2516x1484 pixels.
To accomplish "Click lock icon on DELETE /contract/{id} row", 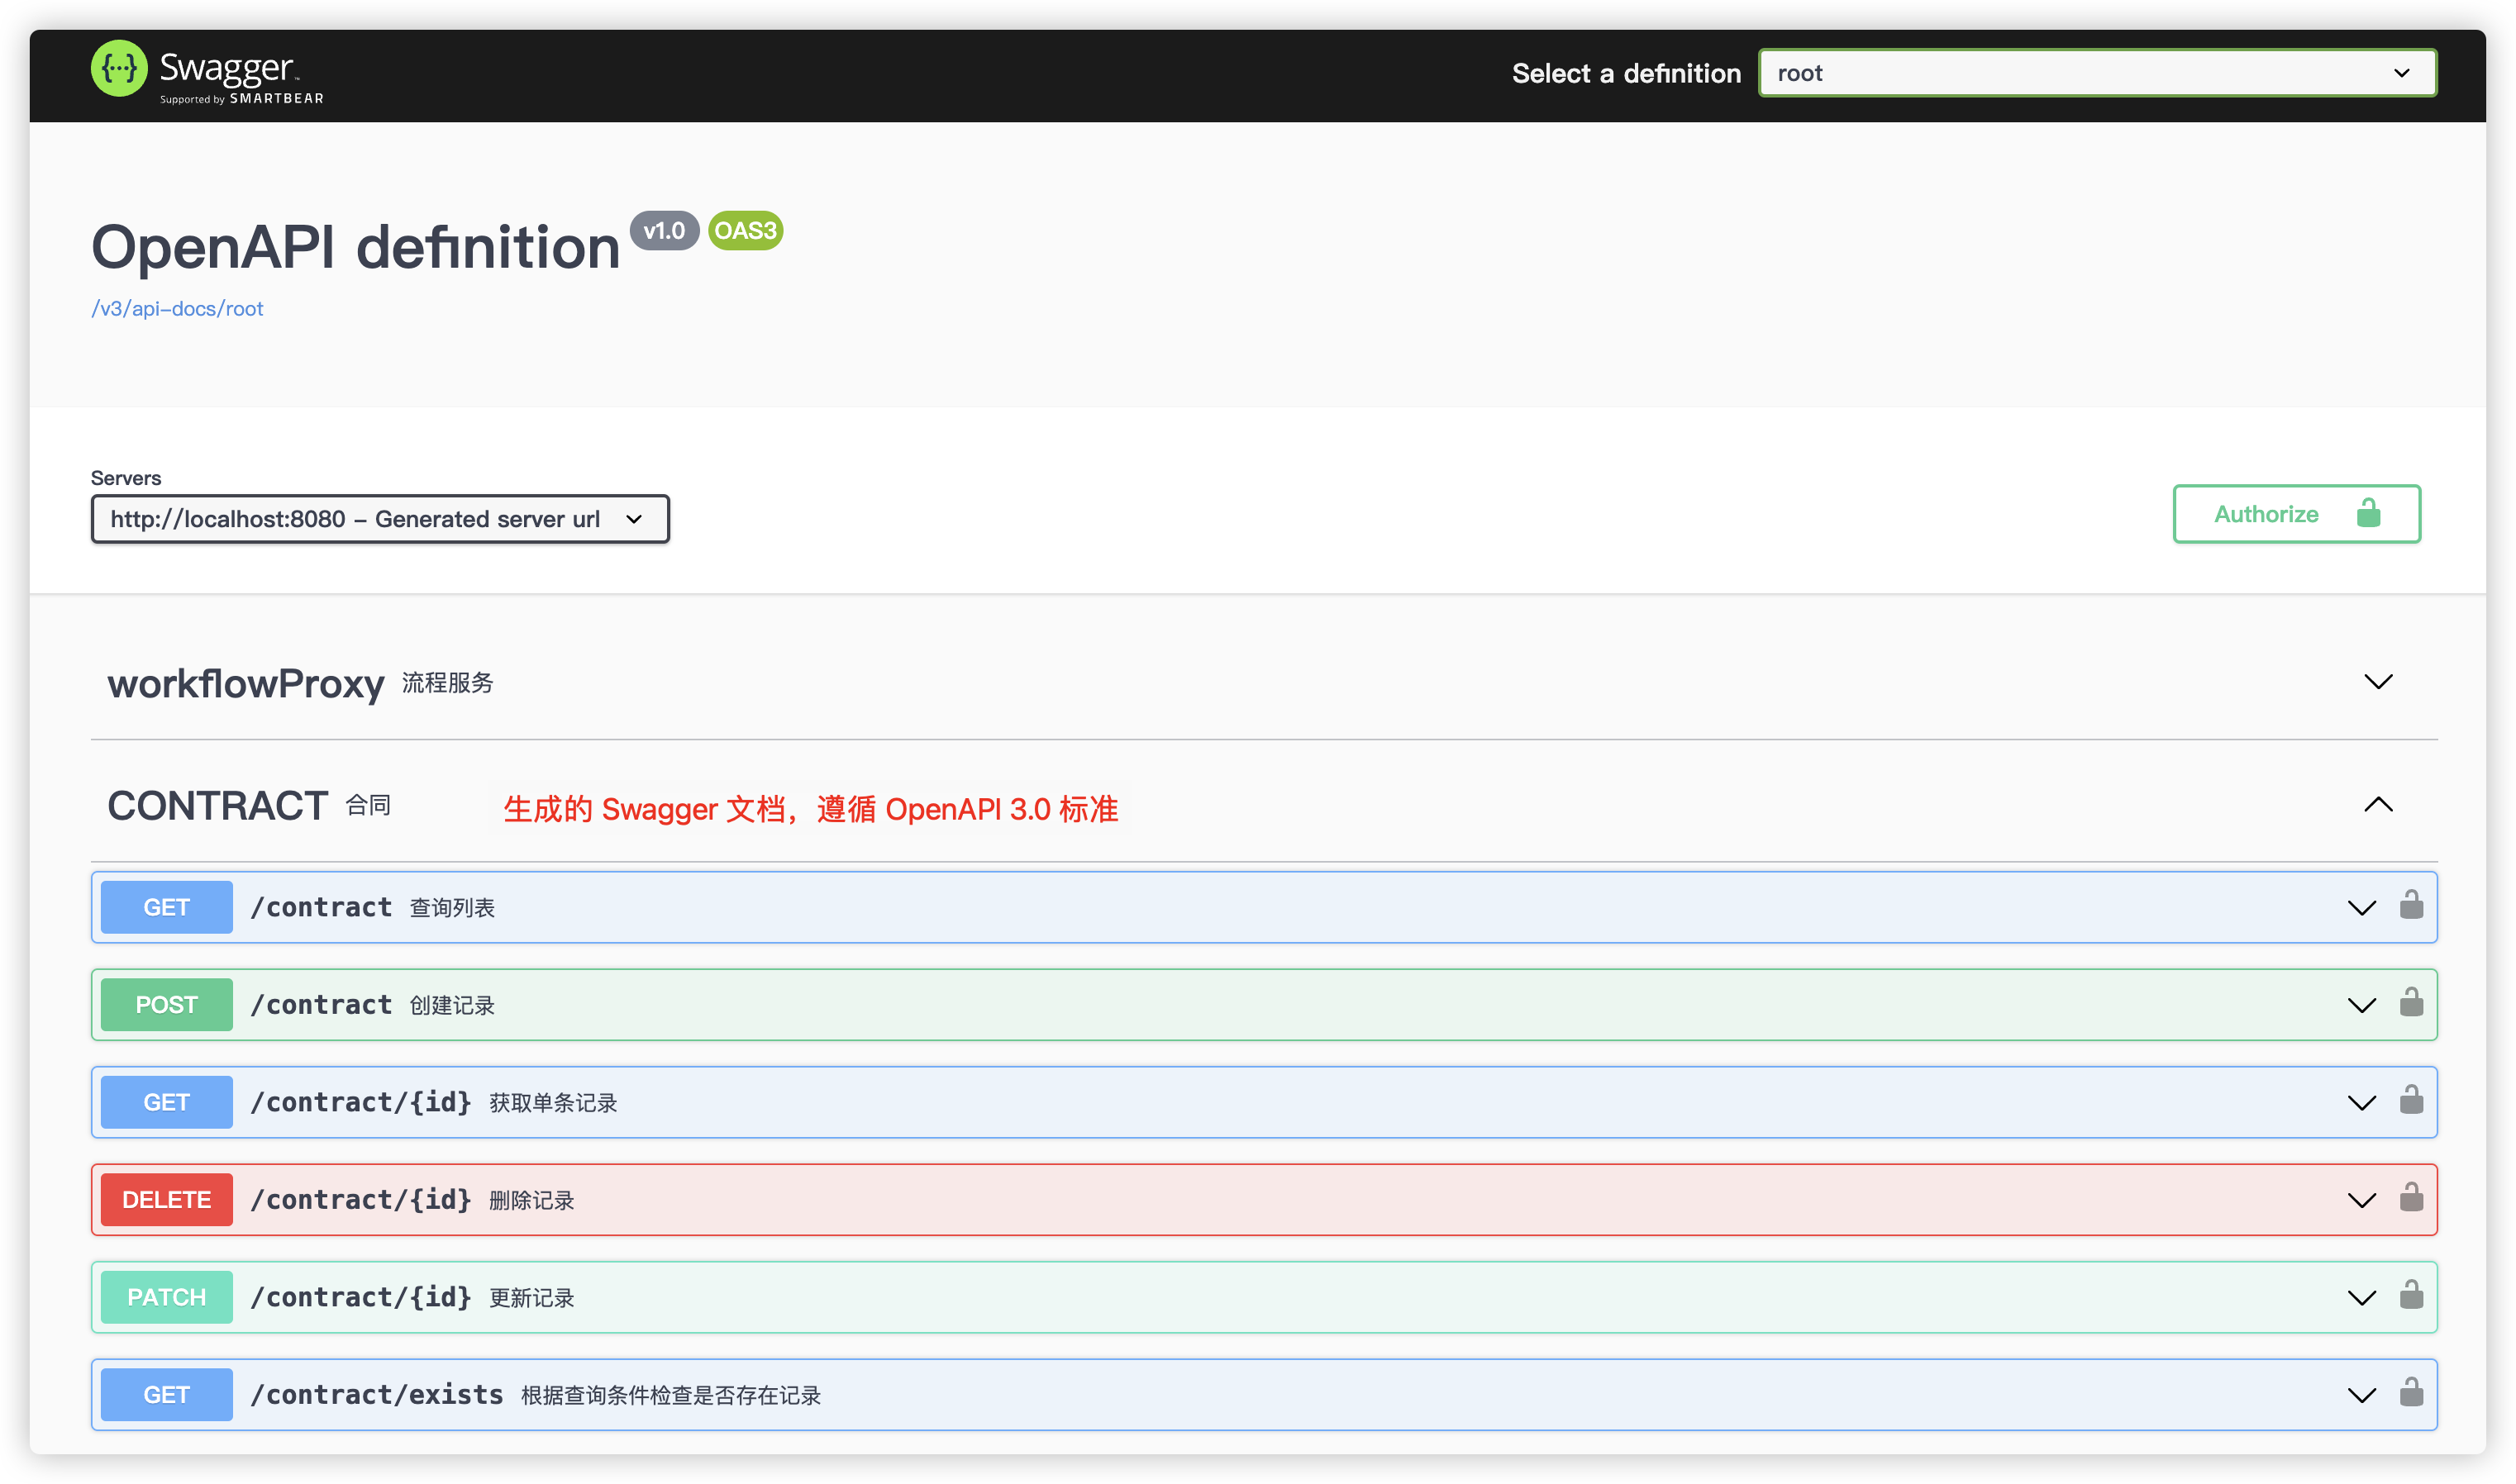I will coord(2411,1198).
